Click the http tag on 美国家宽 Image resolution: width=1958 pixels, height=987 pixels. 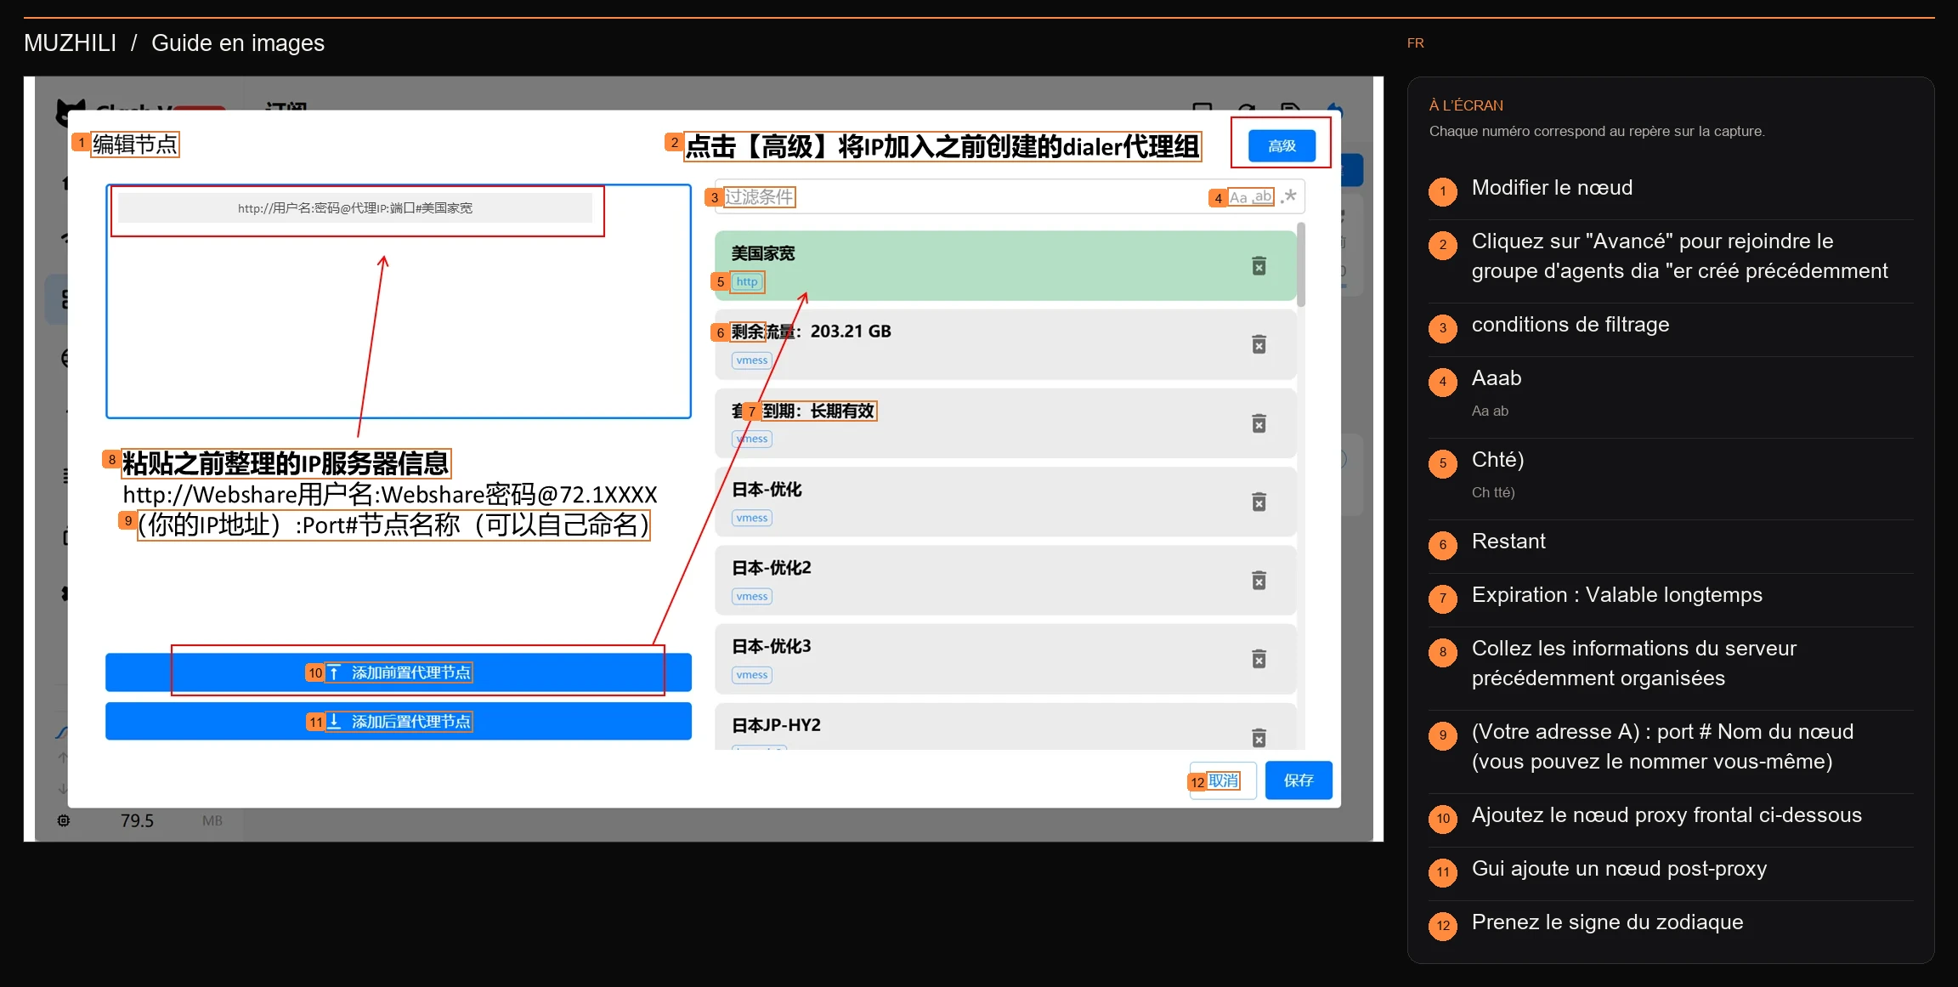click(747, 281)
